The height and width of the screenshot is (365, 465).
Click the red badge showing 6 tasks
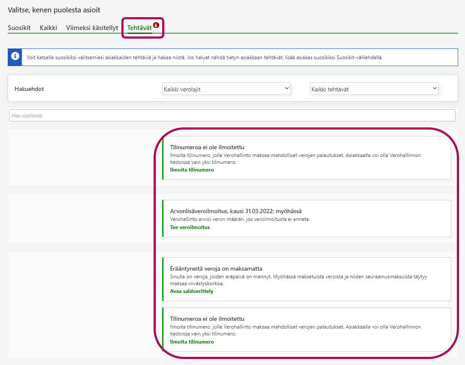(x=156, y=25)
